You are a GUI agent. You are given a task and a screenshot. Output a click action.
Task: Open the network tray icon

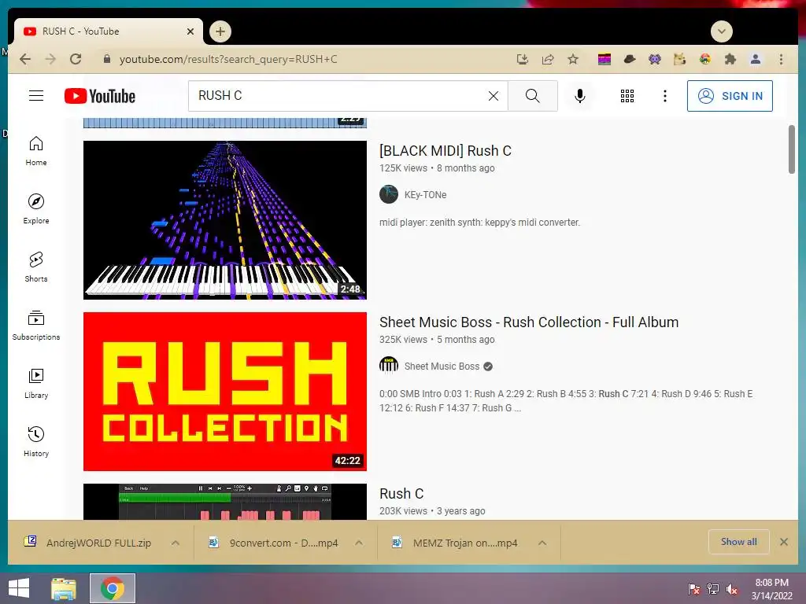[x=713, y=589]
